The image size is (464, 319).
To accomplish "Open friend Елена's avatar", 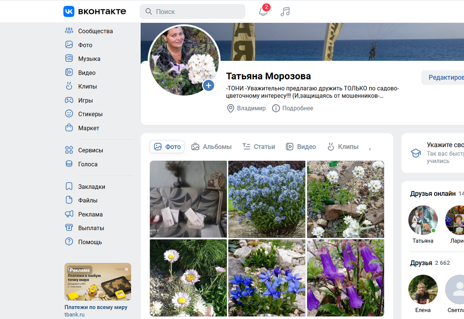I will tap(423, 289).
